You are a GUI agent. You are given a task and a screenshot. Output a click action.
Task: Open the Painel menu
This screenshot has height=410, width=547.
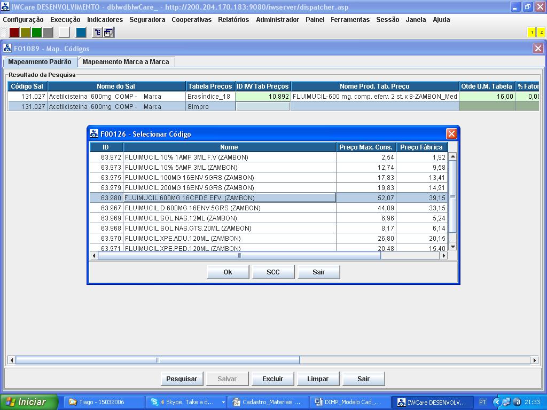(x=315, y=20)
